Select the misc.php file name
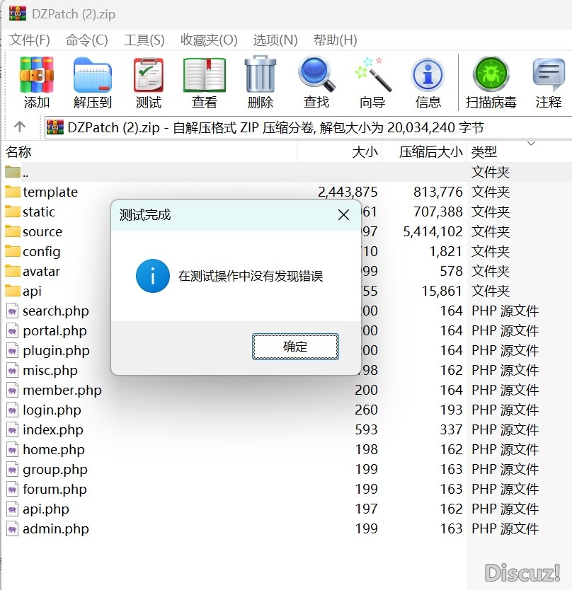The image size is (572, 590). tap(50, 371)
